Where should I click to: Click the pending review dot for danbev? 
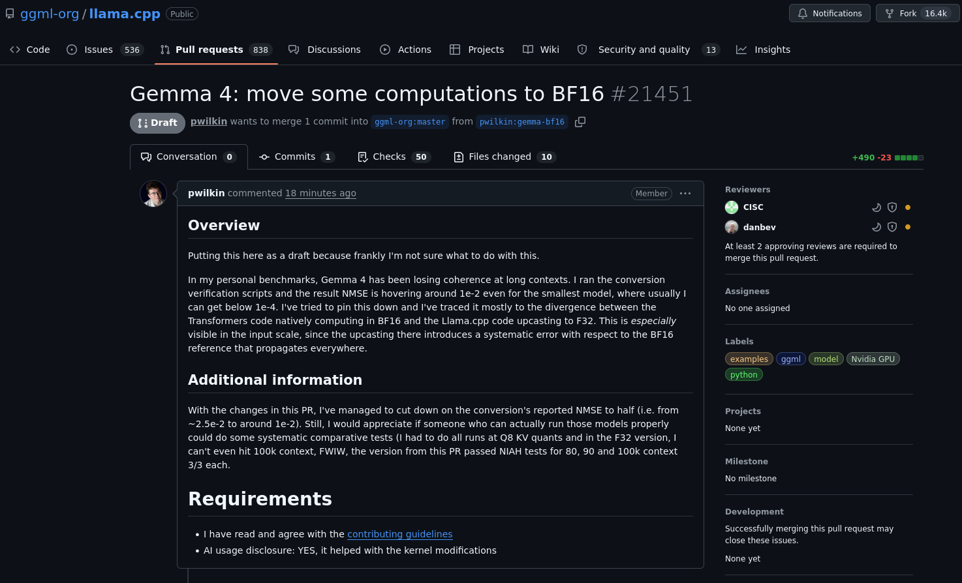[908, 227]
